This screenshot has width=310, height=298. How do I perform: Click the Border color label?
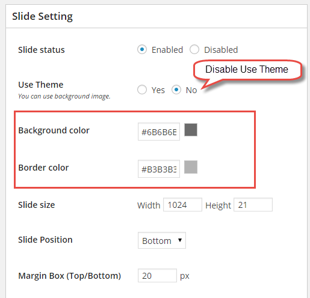43,168
